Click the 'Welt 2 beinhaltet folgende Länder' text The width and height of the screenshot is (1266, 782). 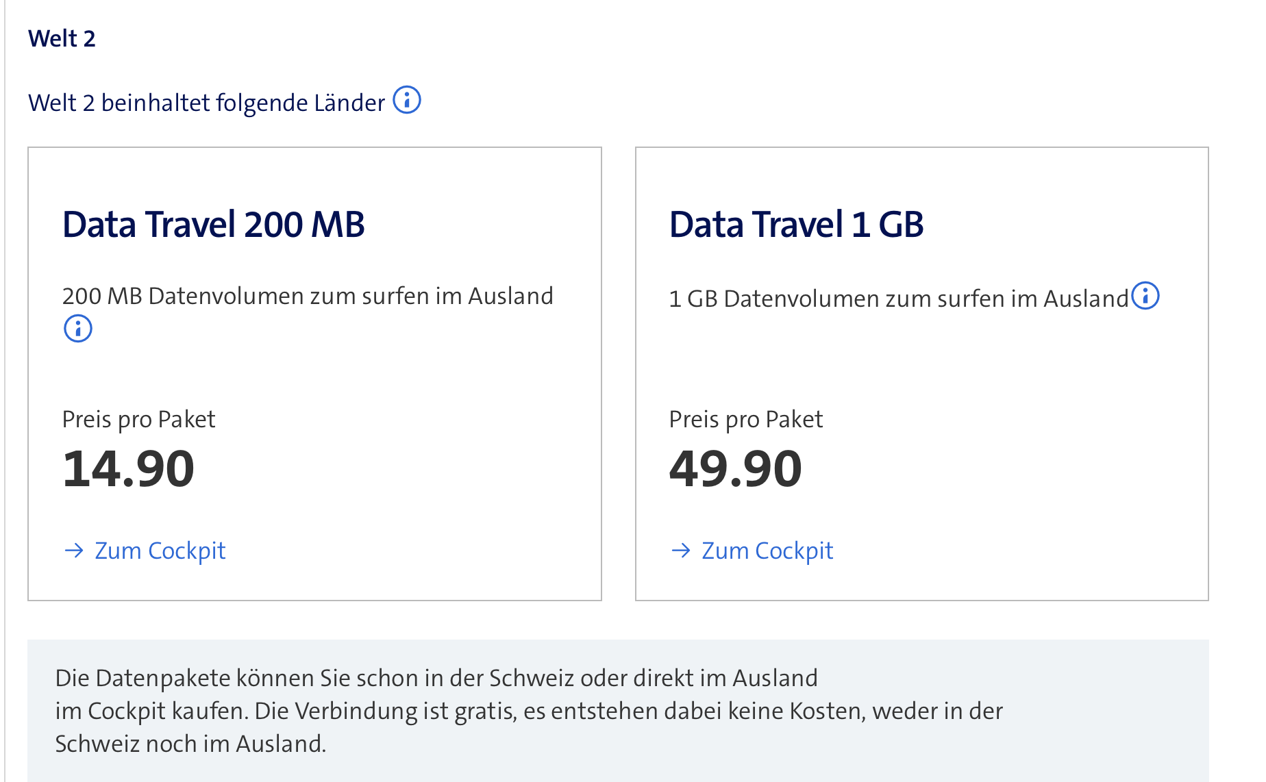[206, 103]
